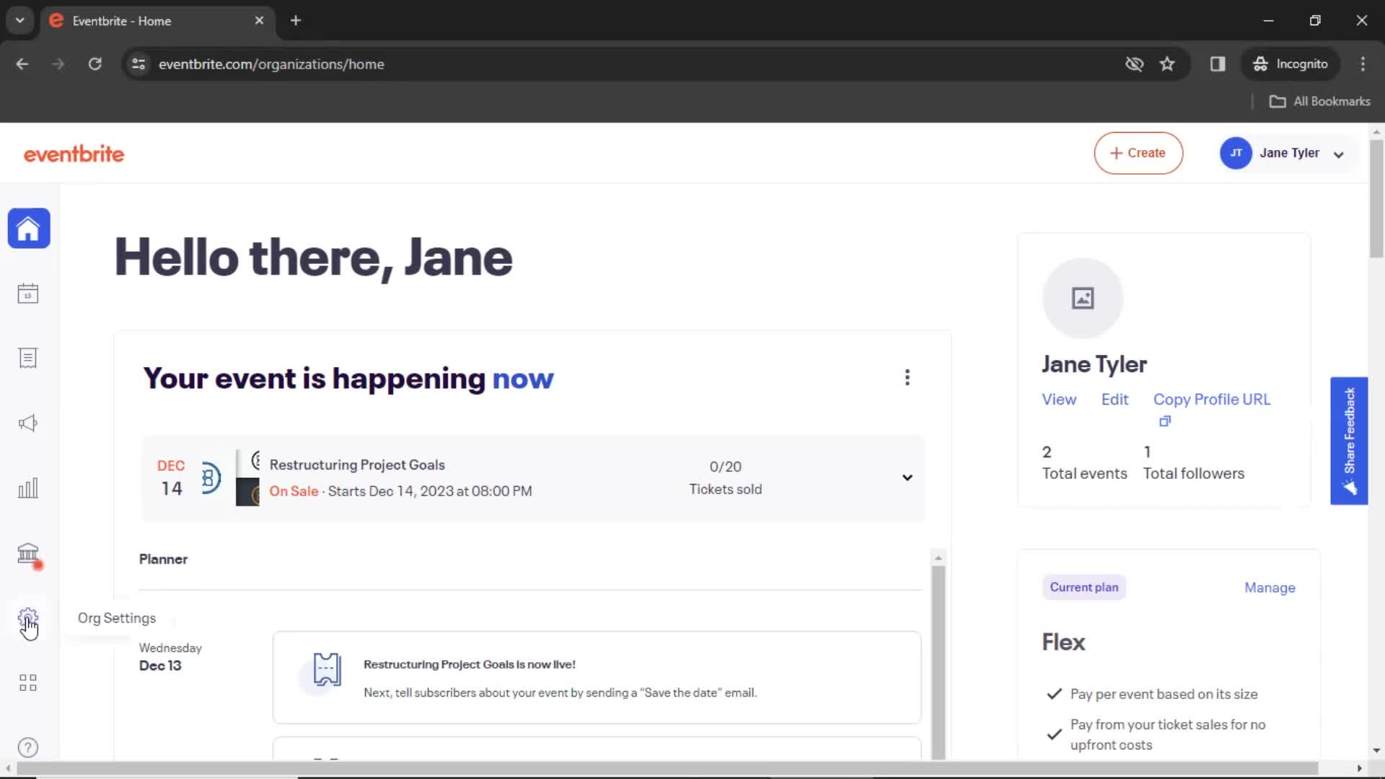Click the 0/20 Tickets sold count

(725, 477)
